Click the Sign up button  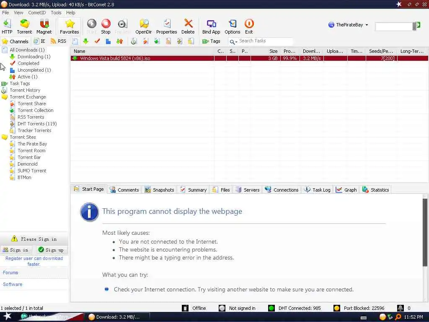click(x=52, y=250)
